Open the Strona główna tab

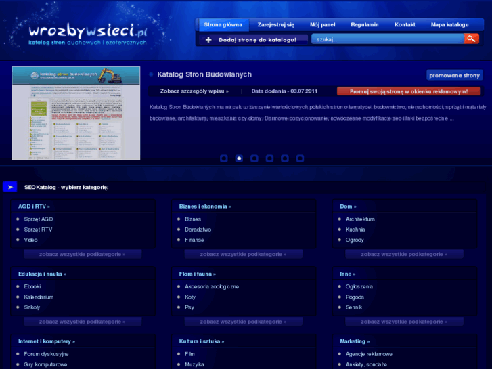point(223,25)
